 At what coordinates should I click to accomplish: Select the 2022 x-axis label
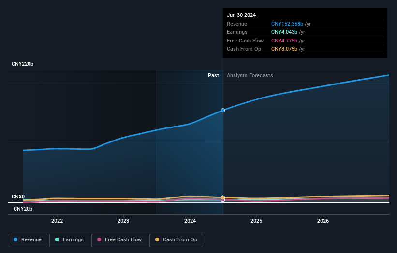tap(57, 221)
